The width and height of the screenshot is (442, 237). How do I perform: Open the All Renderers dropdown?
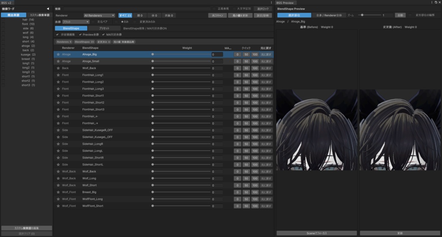[99, 16]
